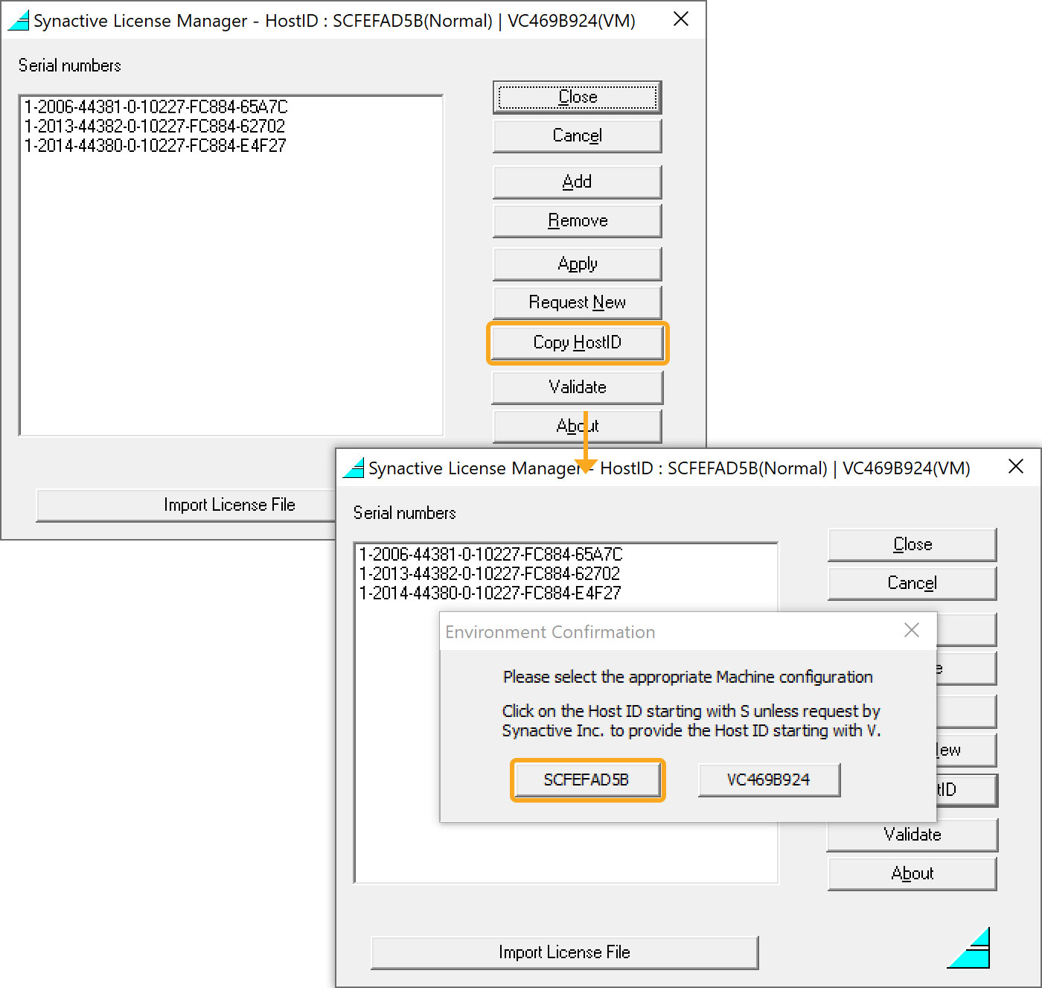Select serial 1-2013-44382 in back window list

pos(155,126)
